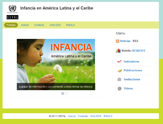Click the Publicaciones paper stack icon
163x124 pixels.
tap(119, 71)
